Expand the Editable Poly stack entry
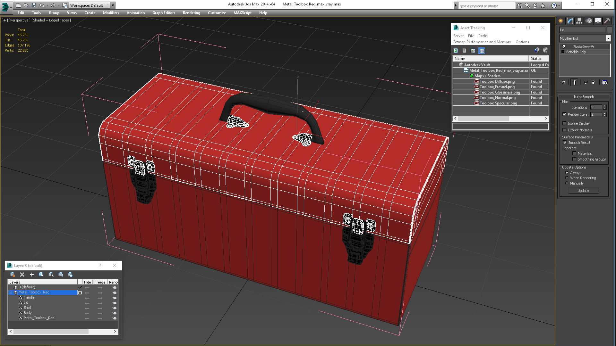The height and width of the screenshot is (346, 616). tap(563, 52)
